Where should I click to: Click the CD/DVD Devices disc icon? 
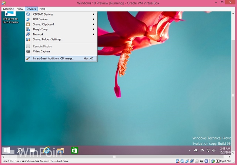[28, 14]
